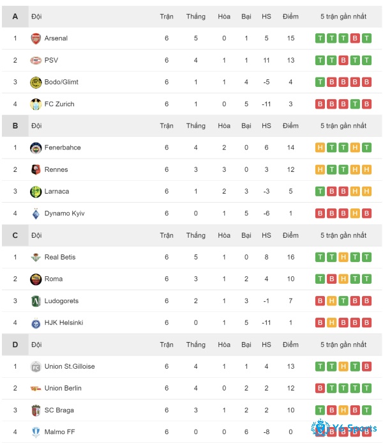Open the Ludogorets team page

click(61, 301)
